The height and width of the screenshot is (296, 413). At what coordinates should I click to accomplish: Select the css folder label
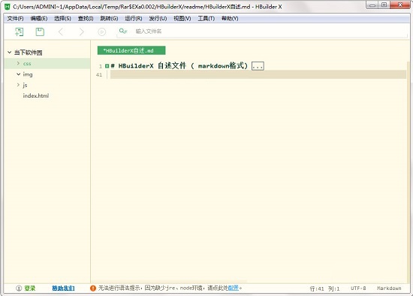pyautogui.click(x=27, y=64)
